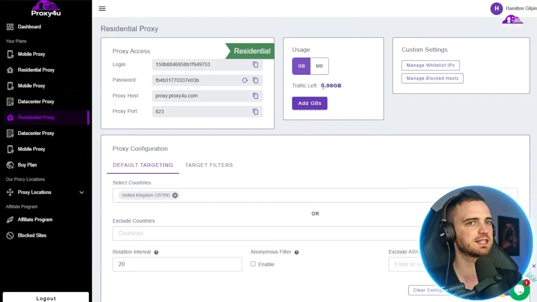Open the hamburger navigation menu
The image size is (537, 302).
pyautogui.click(x=102, y=8)
